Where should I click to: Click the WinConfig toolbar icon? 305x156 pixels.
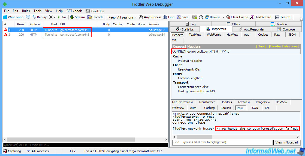point(5,17)
